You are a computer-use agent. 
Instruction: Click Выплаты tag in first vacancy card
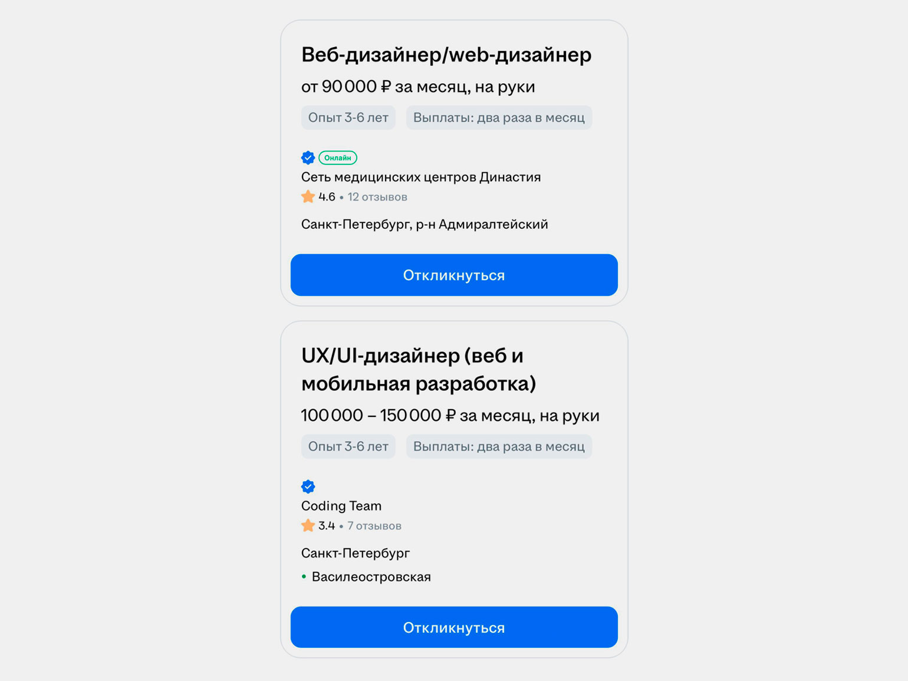point(499,118)
